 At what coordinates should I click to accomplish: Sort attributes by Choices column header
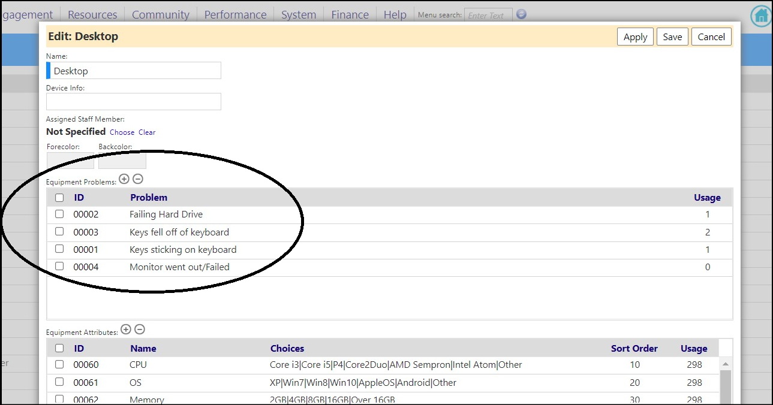pyautogui.click(x=287, y=349)
